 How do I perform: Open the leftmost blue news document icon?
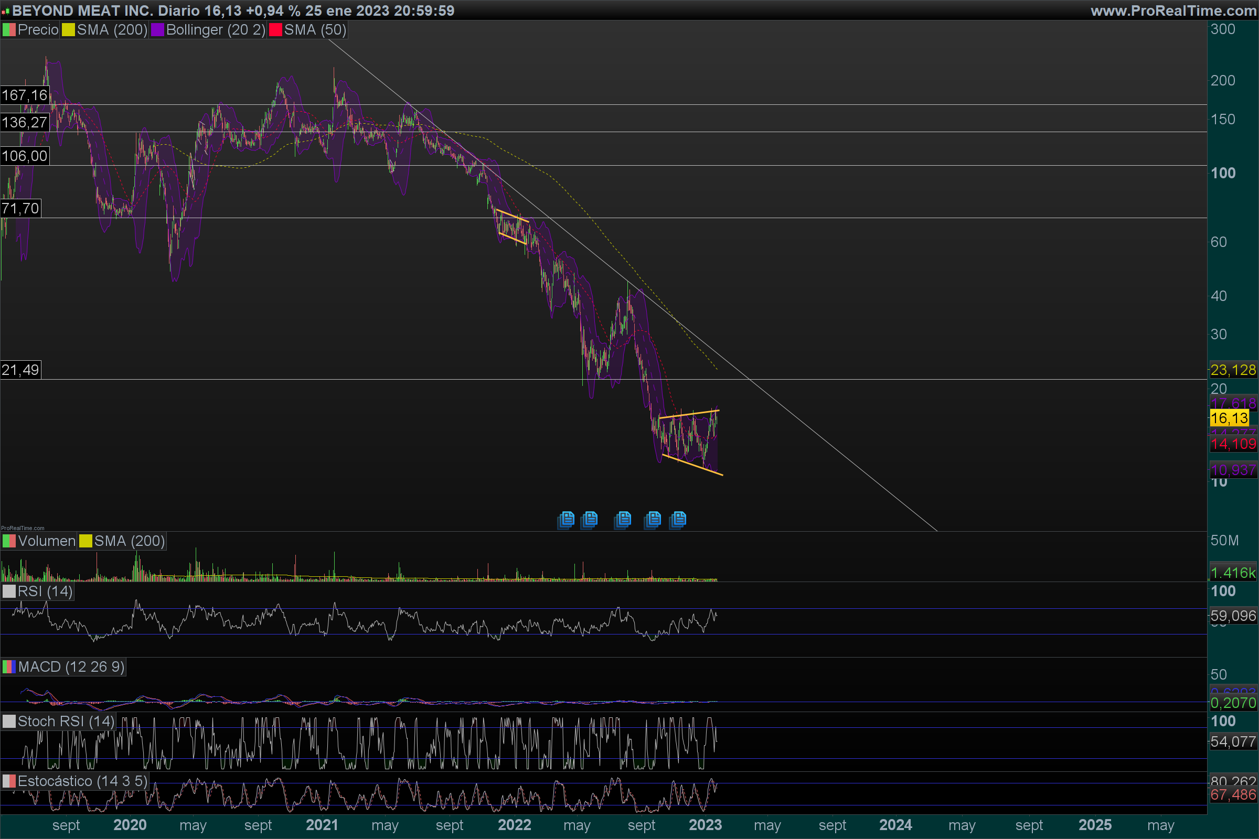pos(567,519)
